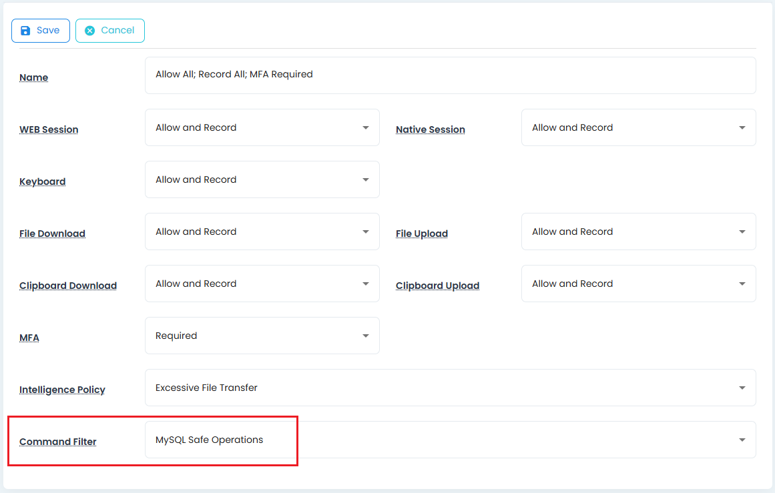Expand the File Download dropdown
The image size is (775, 493).
[x=262, y=231]
